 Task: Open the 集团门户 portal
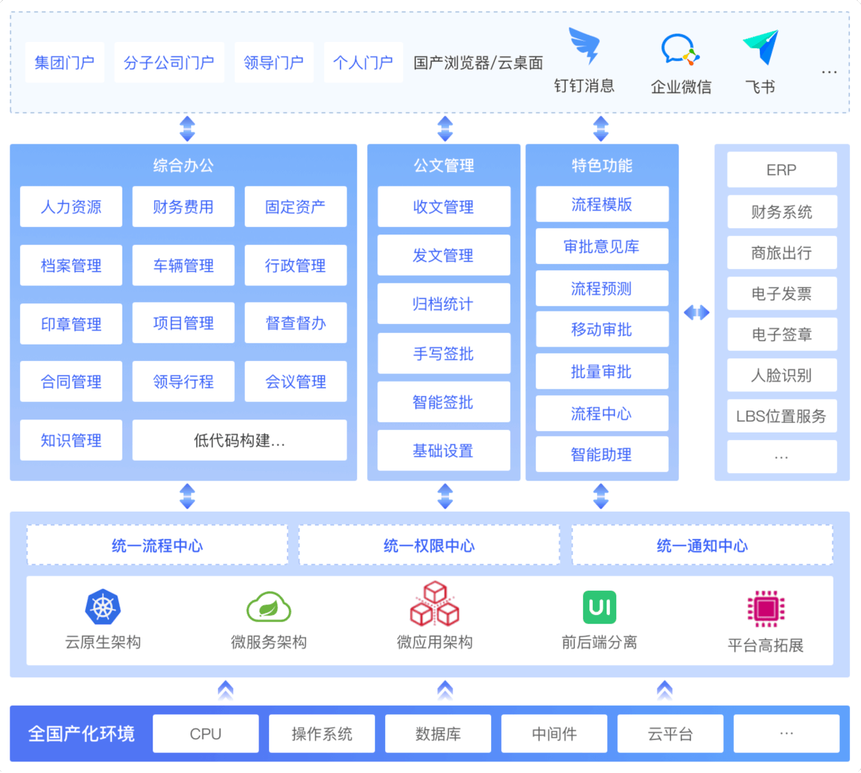coord(65,63)
